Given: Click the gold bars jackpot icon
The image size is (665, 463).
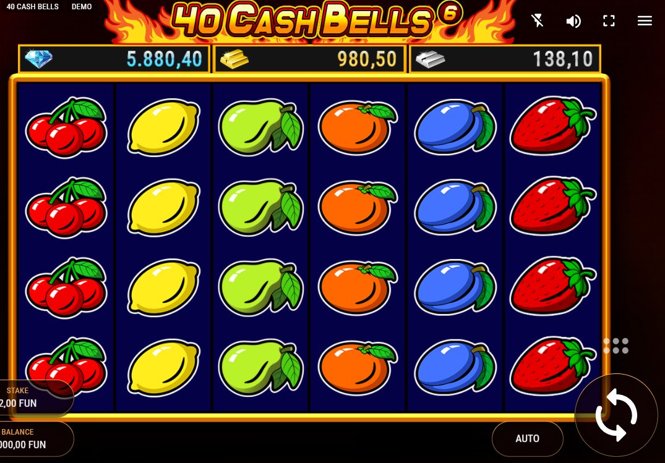Looking at the screenshot, I should click(x=234, y=59).
